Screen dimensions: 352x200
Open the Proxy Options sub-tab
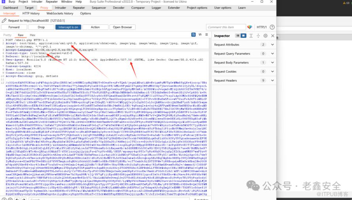tap(85, 13)
